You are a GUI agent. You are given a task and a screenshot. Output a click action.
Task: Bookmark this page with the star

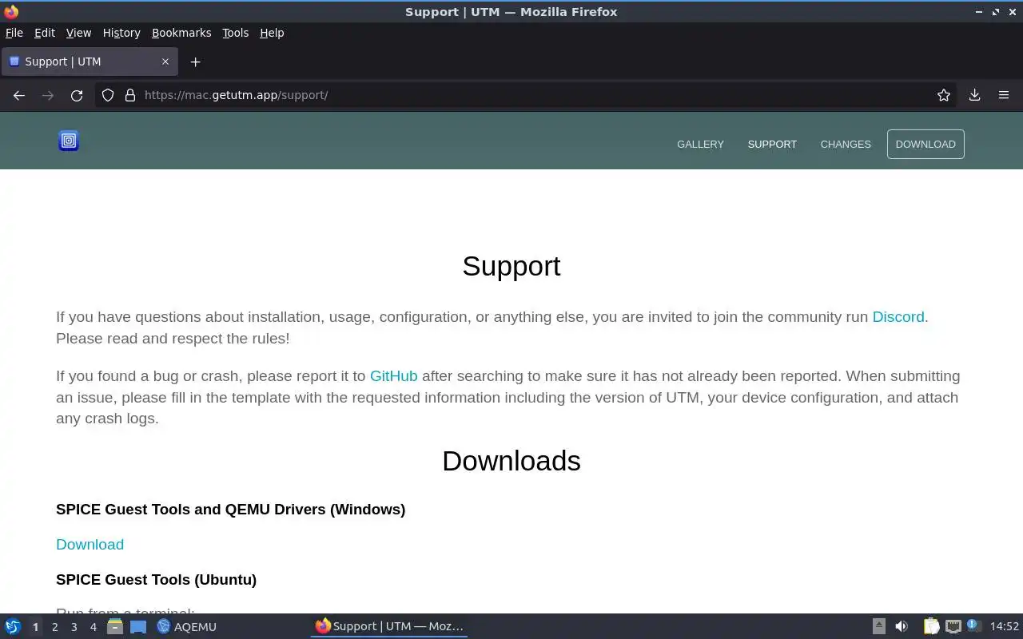[944, 95]
